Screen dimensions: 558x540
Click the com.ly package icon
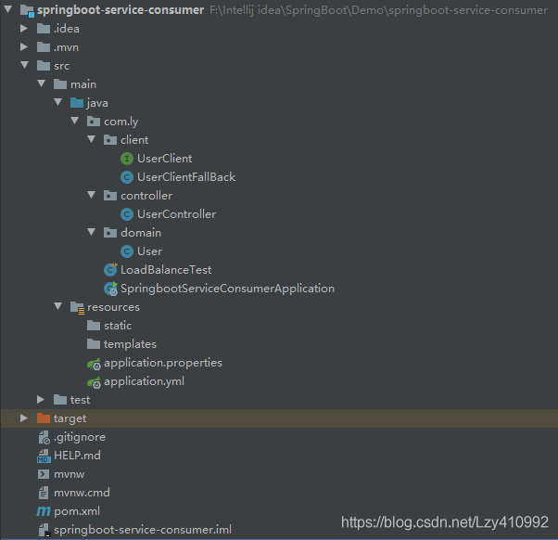click(x=94, y=122)
